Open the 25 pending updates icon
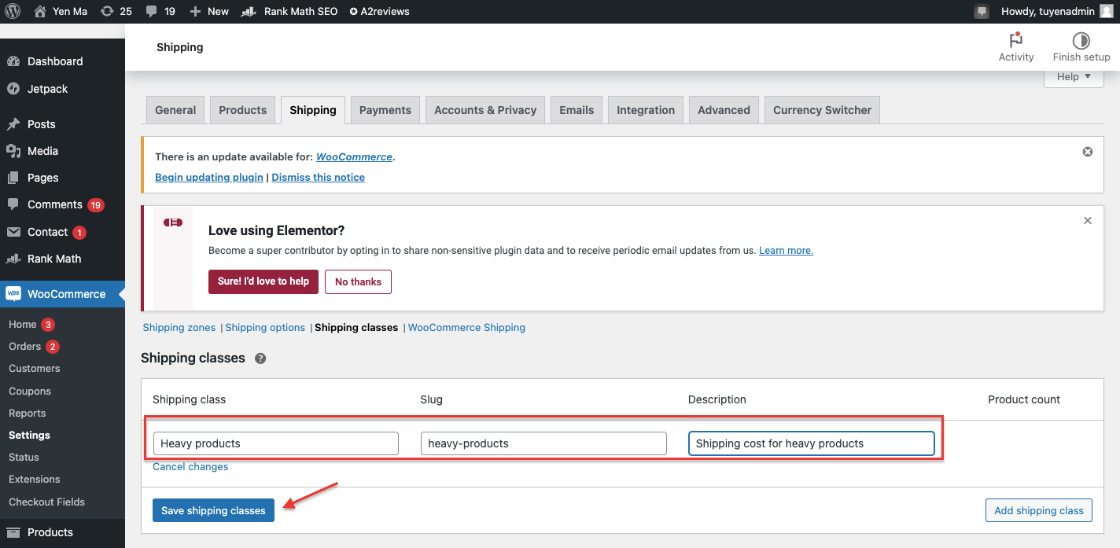This screenshot has height=548, width=1120. [x=116, y=11]
